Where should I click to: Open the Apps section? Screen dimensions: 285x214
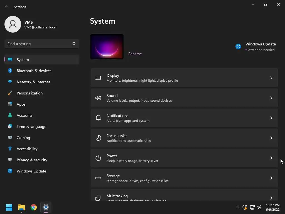[x=42, y=104]
